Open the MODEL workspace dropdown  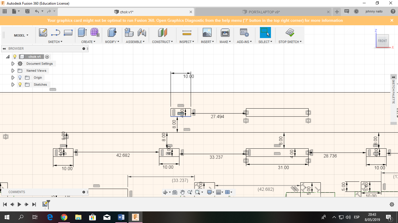[x=21, y=35]
